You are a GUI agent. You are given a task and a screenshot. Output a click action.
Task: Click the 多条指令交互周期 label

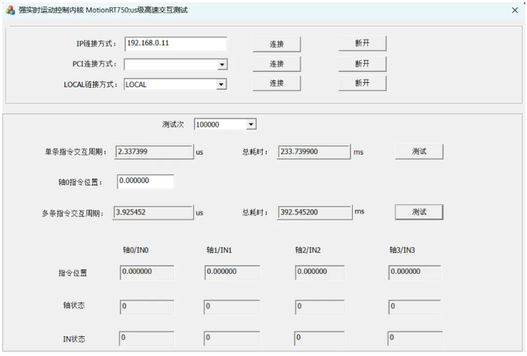(72, 213)
